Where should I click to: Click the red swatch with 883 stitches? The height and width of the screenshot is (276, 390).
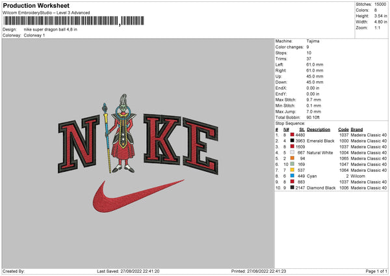(x=292, y=182)
